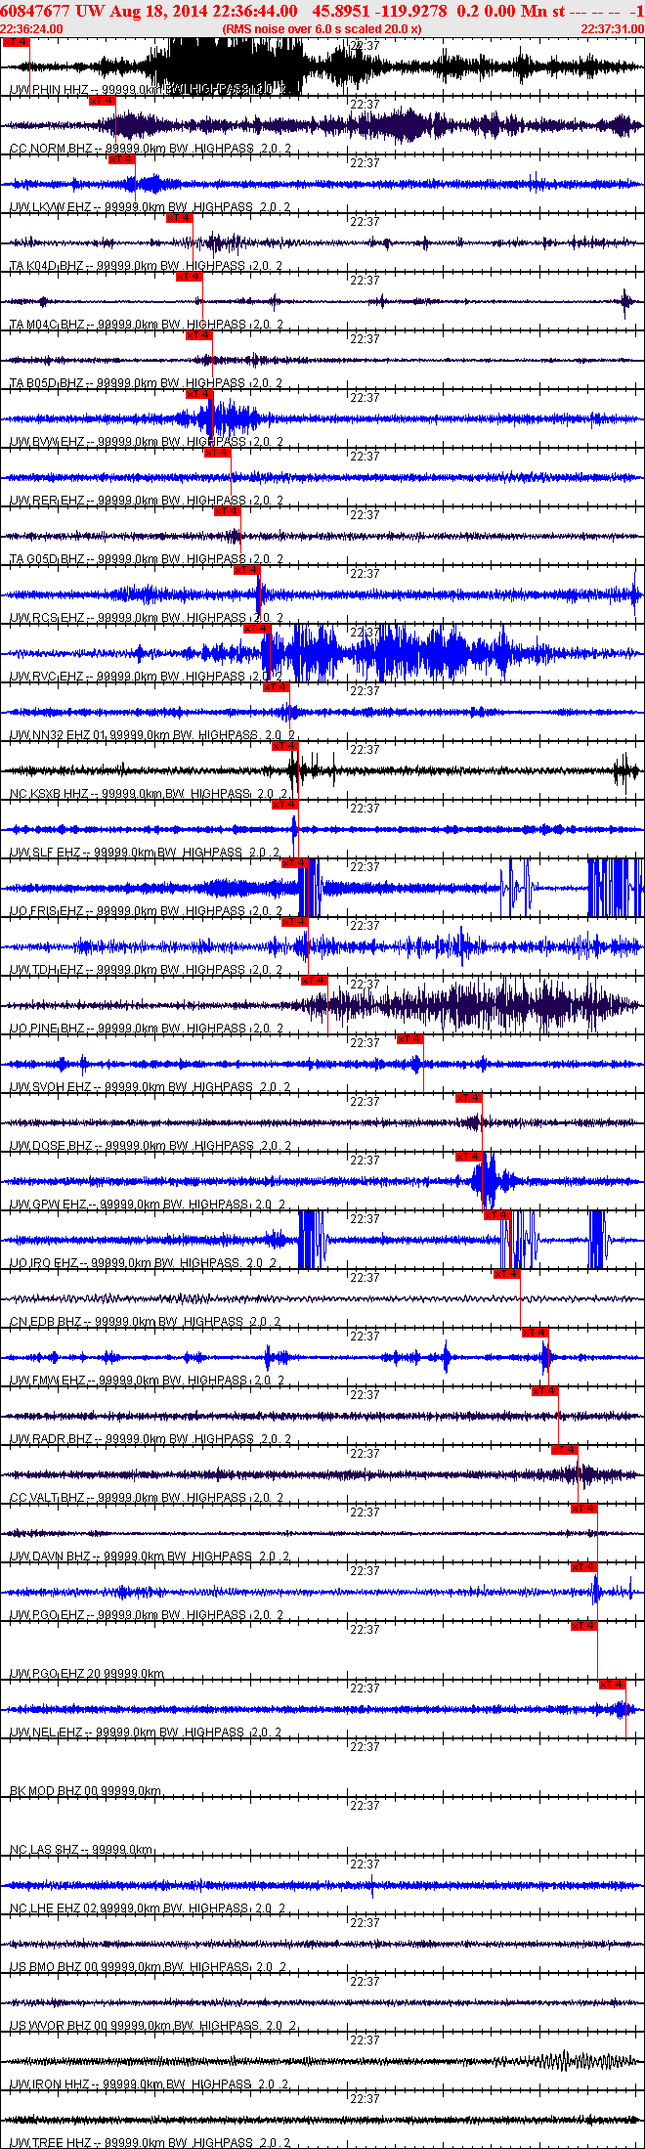Click the end time 22:37:31.00
The height and width of the screenshot is (2149, 645).
point(613,29)
